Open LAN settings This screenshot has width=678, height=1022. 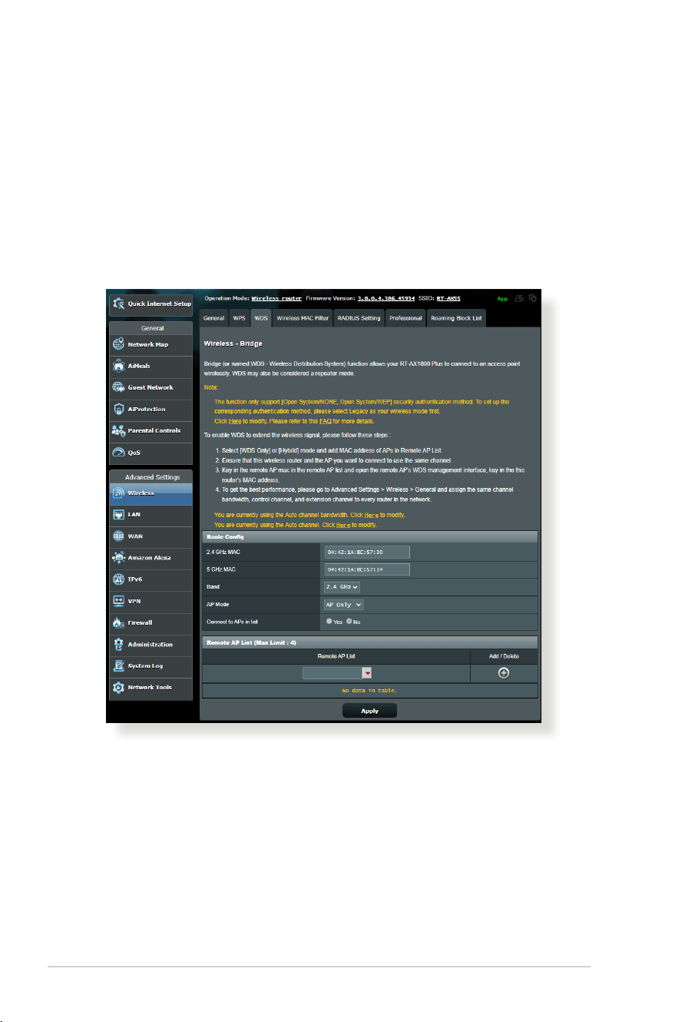150,515
